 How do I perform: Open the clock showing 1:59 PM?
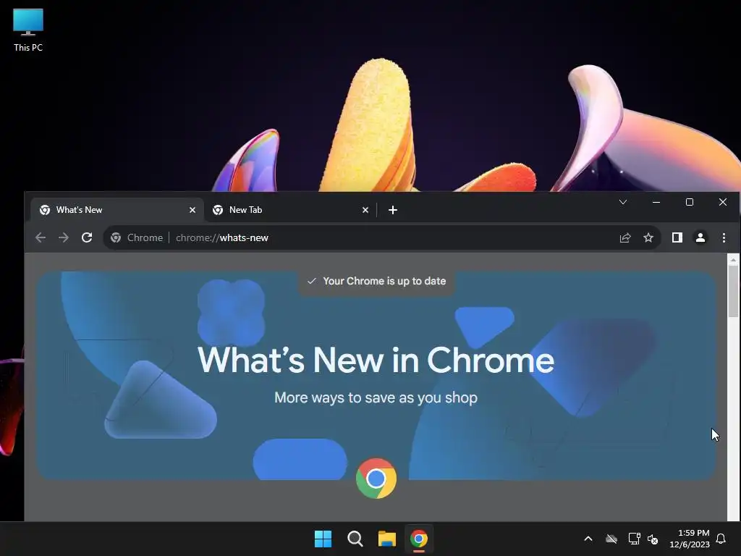pyautogui.click(x=690, y=539)
